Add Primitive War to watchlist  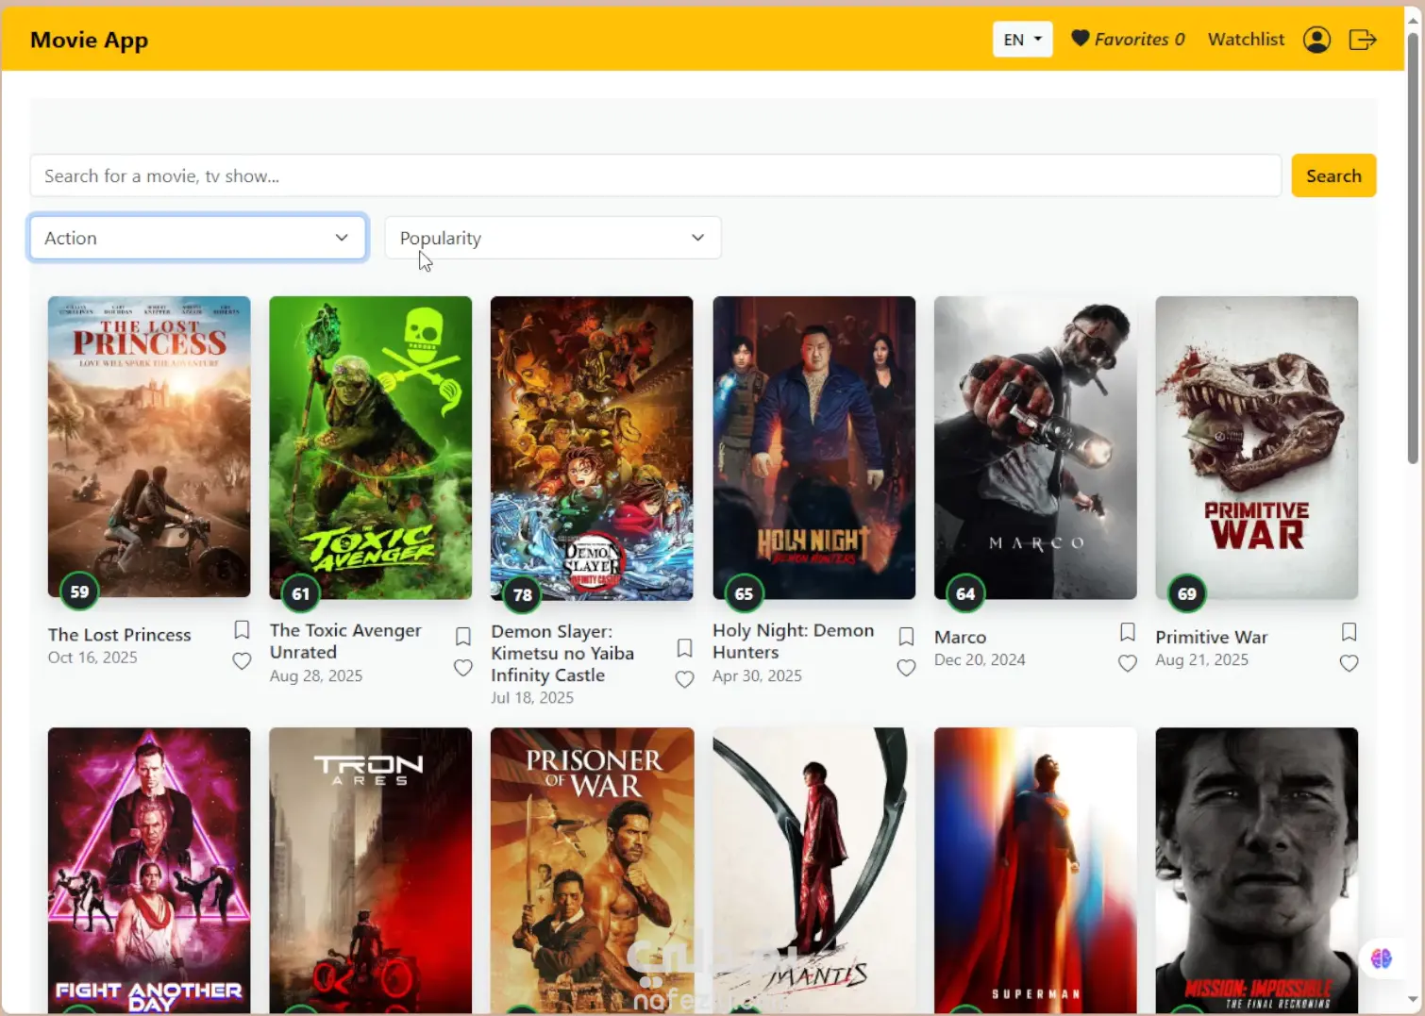(1350, 631)
